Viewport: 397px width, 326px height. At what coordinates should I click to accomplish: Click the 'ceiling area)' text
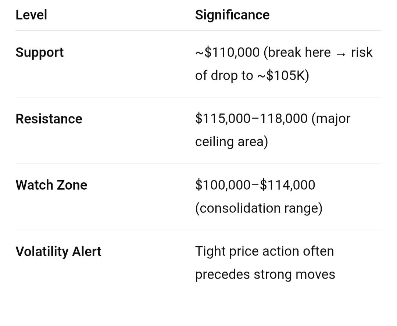pos(231,142)
